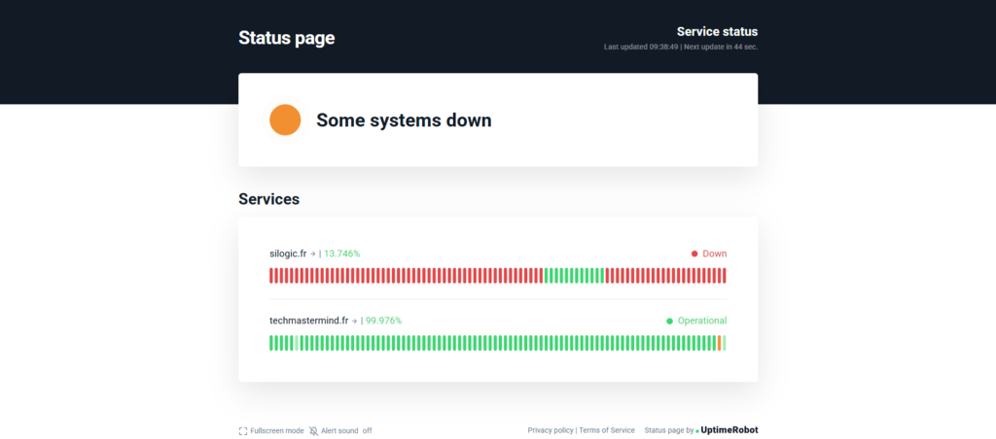
Task: Click the Status page title in header
Action: coord(286,38)
